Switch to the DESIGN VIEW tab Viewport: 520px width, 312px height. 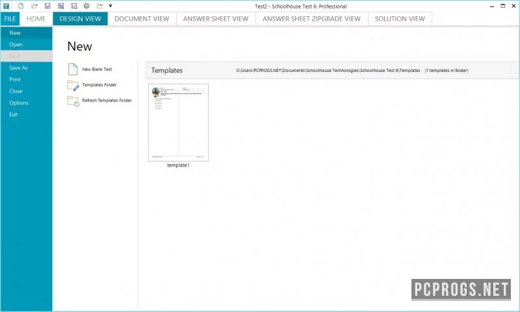pos(80,19)
